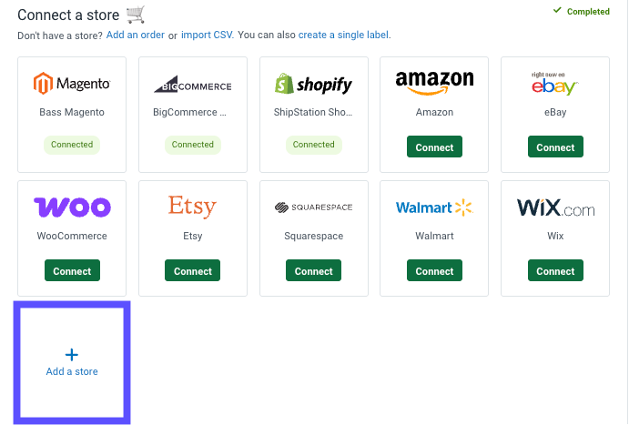629x425 pixels.
Task: Connect the Etsy store
Action: [193, 271]
